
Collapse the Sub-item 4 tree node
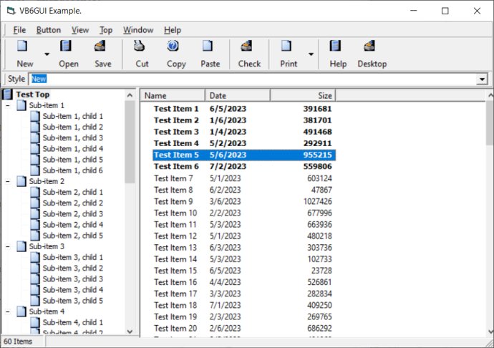tap(8, 311)
